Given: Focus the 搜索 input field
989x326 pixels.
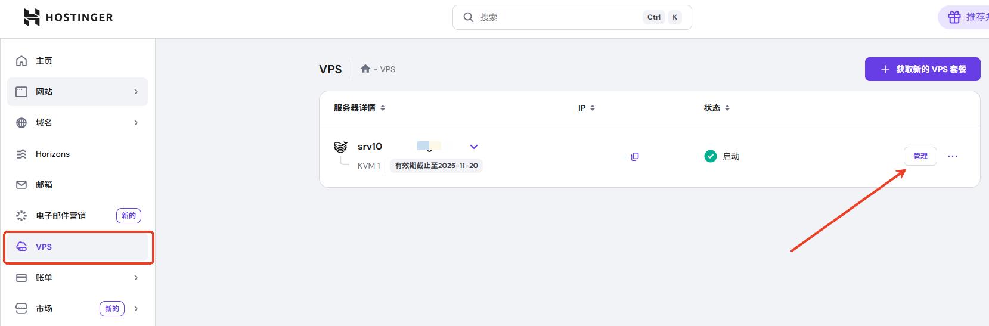Looking at the screenshot, I should click(x=554, y=17).
